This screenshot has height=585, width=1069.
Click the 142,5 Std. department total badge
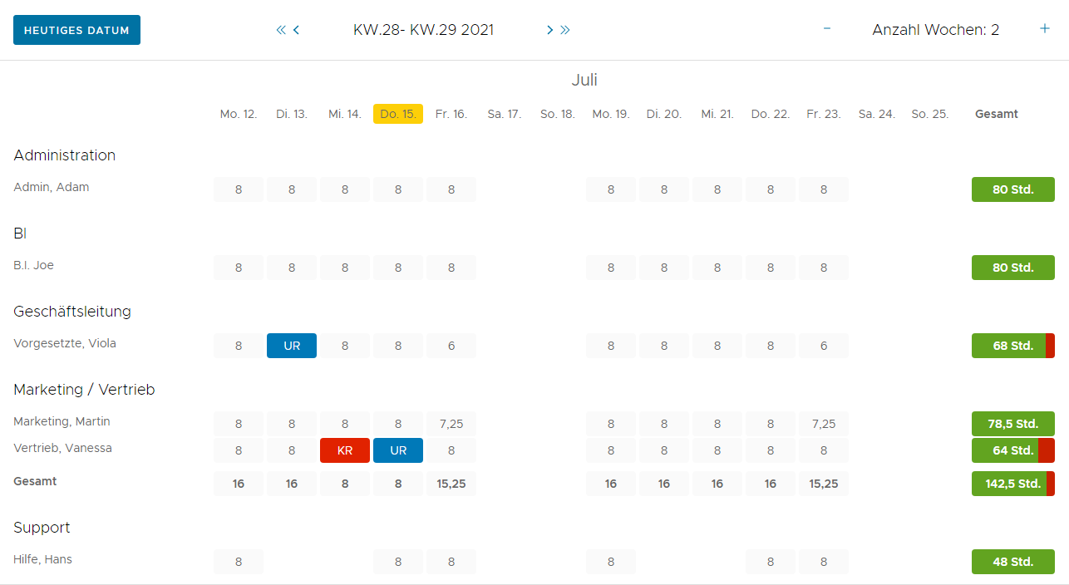(1012, 484)
